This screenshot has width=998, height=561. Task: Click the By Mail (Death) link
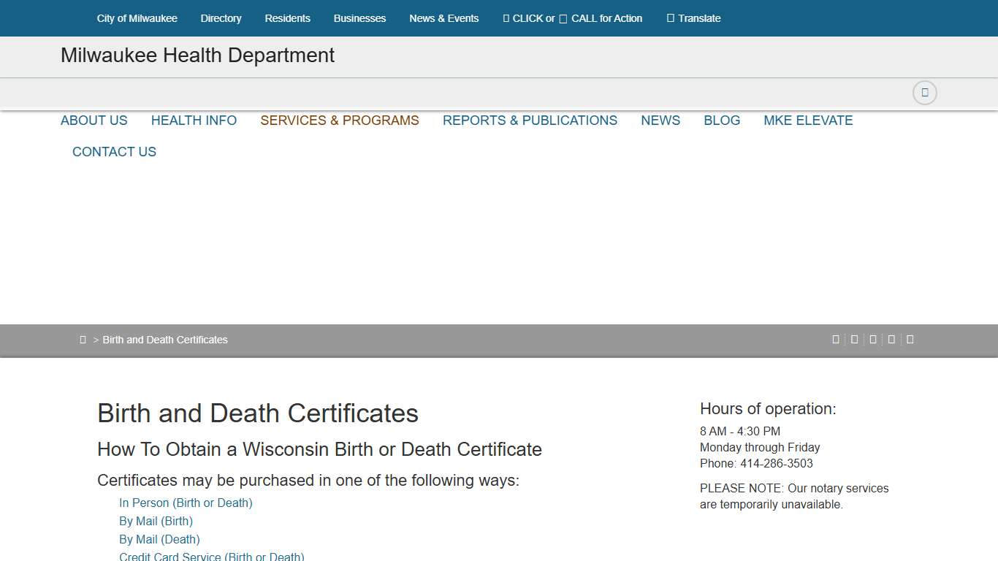pos(159,539)
